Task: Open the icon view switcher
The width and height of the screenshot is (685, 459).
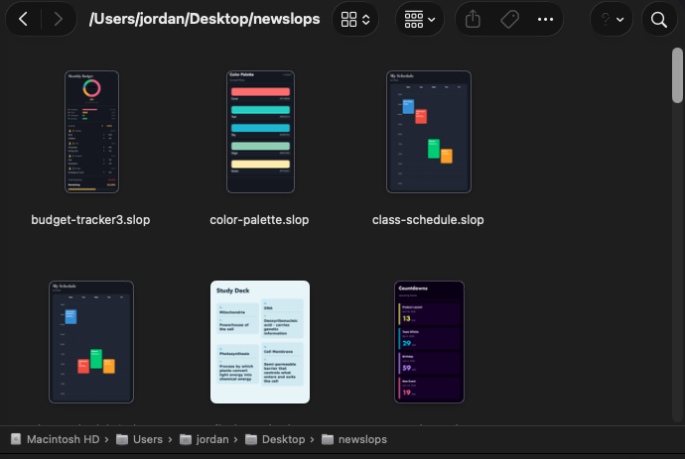Action: pyautogui.click(x=355, y=19)
